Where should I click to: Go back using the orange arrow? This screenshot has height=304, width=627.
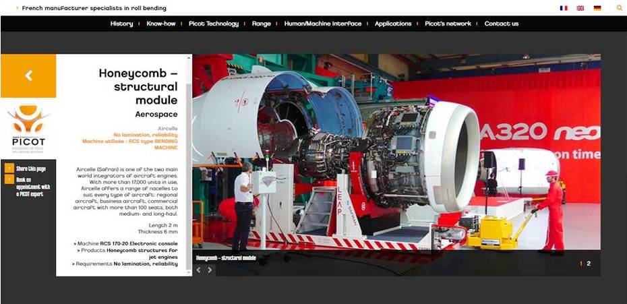28,76
